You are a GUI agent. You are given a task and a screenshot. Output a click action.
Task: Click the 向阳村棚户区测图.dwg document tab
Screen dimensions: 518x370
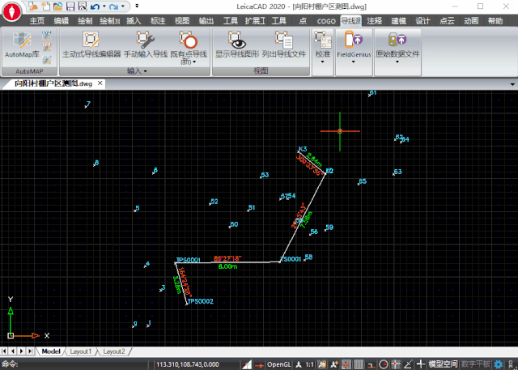(52, 83)
